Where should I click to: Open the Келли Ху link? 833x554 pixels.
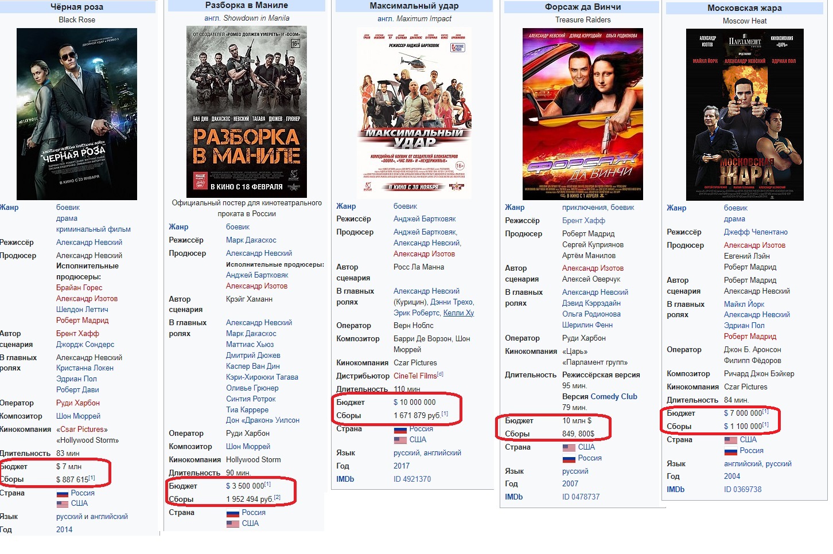[x=458, y=313]
